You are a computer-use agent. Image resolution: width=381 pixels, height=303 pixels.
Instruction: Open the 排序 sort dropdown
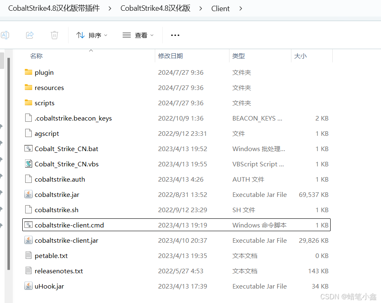pyautogui.click(x=92, y=36)
